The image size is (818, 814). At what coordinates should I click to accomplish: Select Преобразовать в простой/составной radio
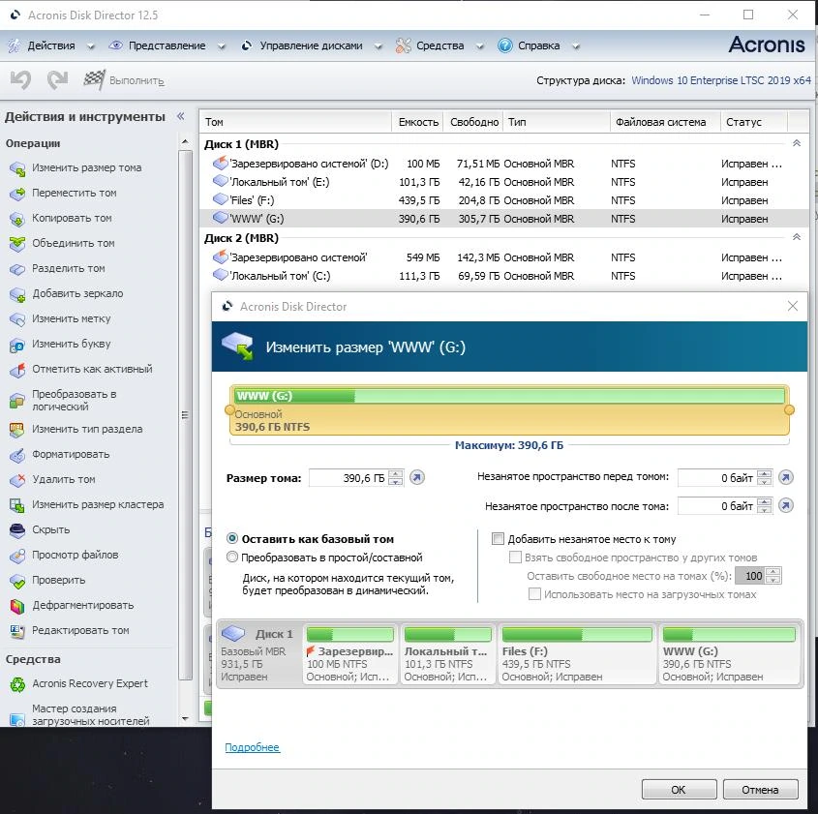coord(232,557)
